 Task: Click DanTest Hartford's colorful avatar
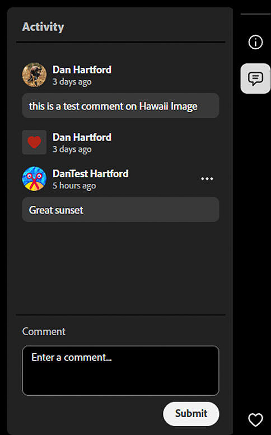click(x=34, y=179)
